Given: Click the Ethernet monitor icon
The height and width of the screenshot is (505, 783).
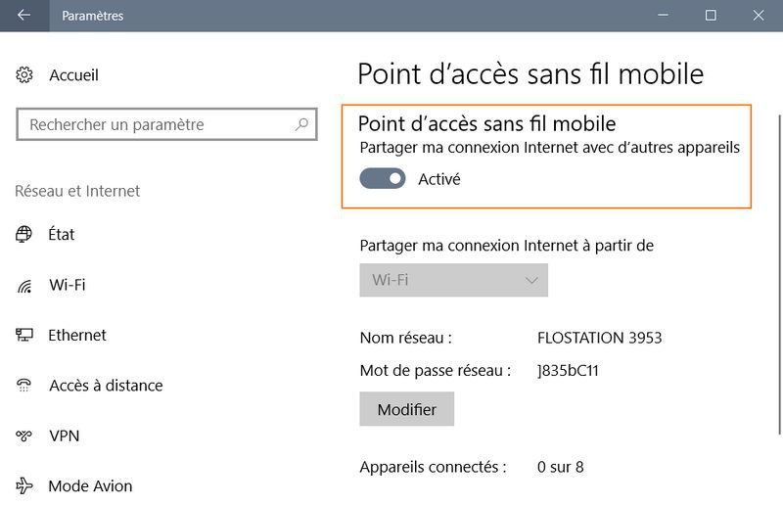Looking at the screenshot, I should click(x=24, y=336).
